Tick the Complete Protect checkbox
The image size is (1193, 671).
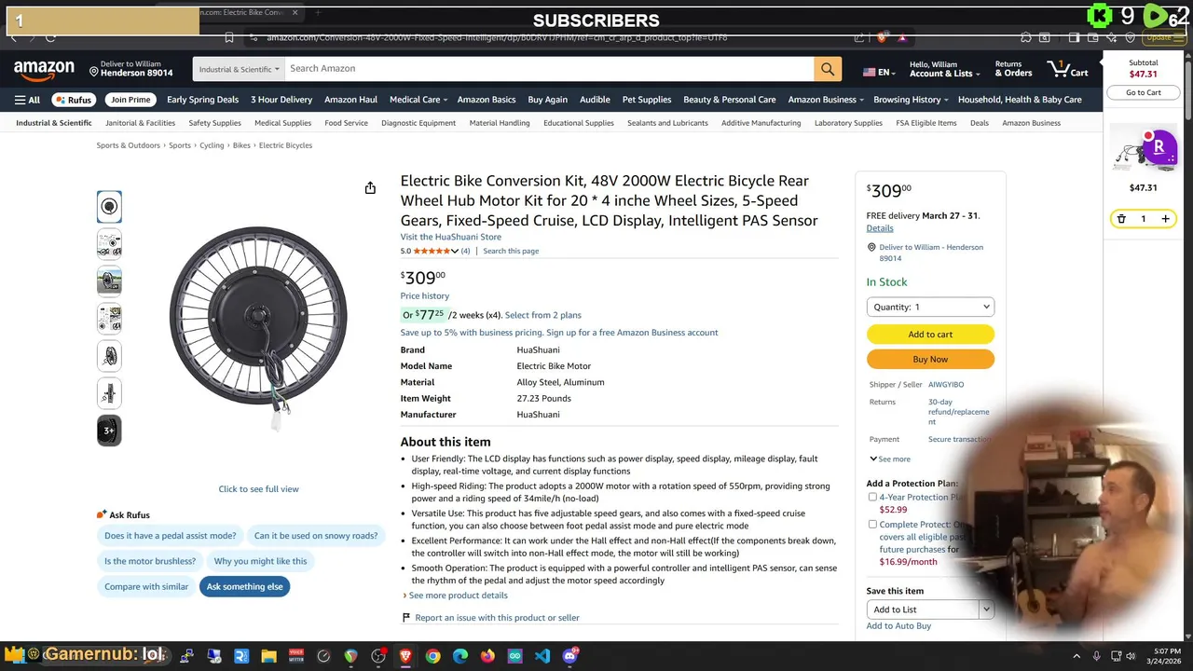[x=872, y=525]
